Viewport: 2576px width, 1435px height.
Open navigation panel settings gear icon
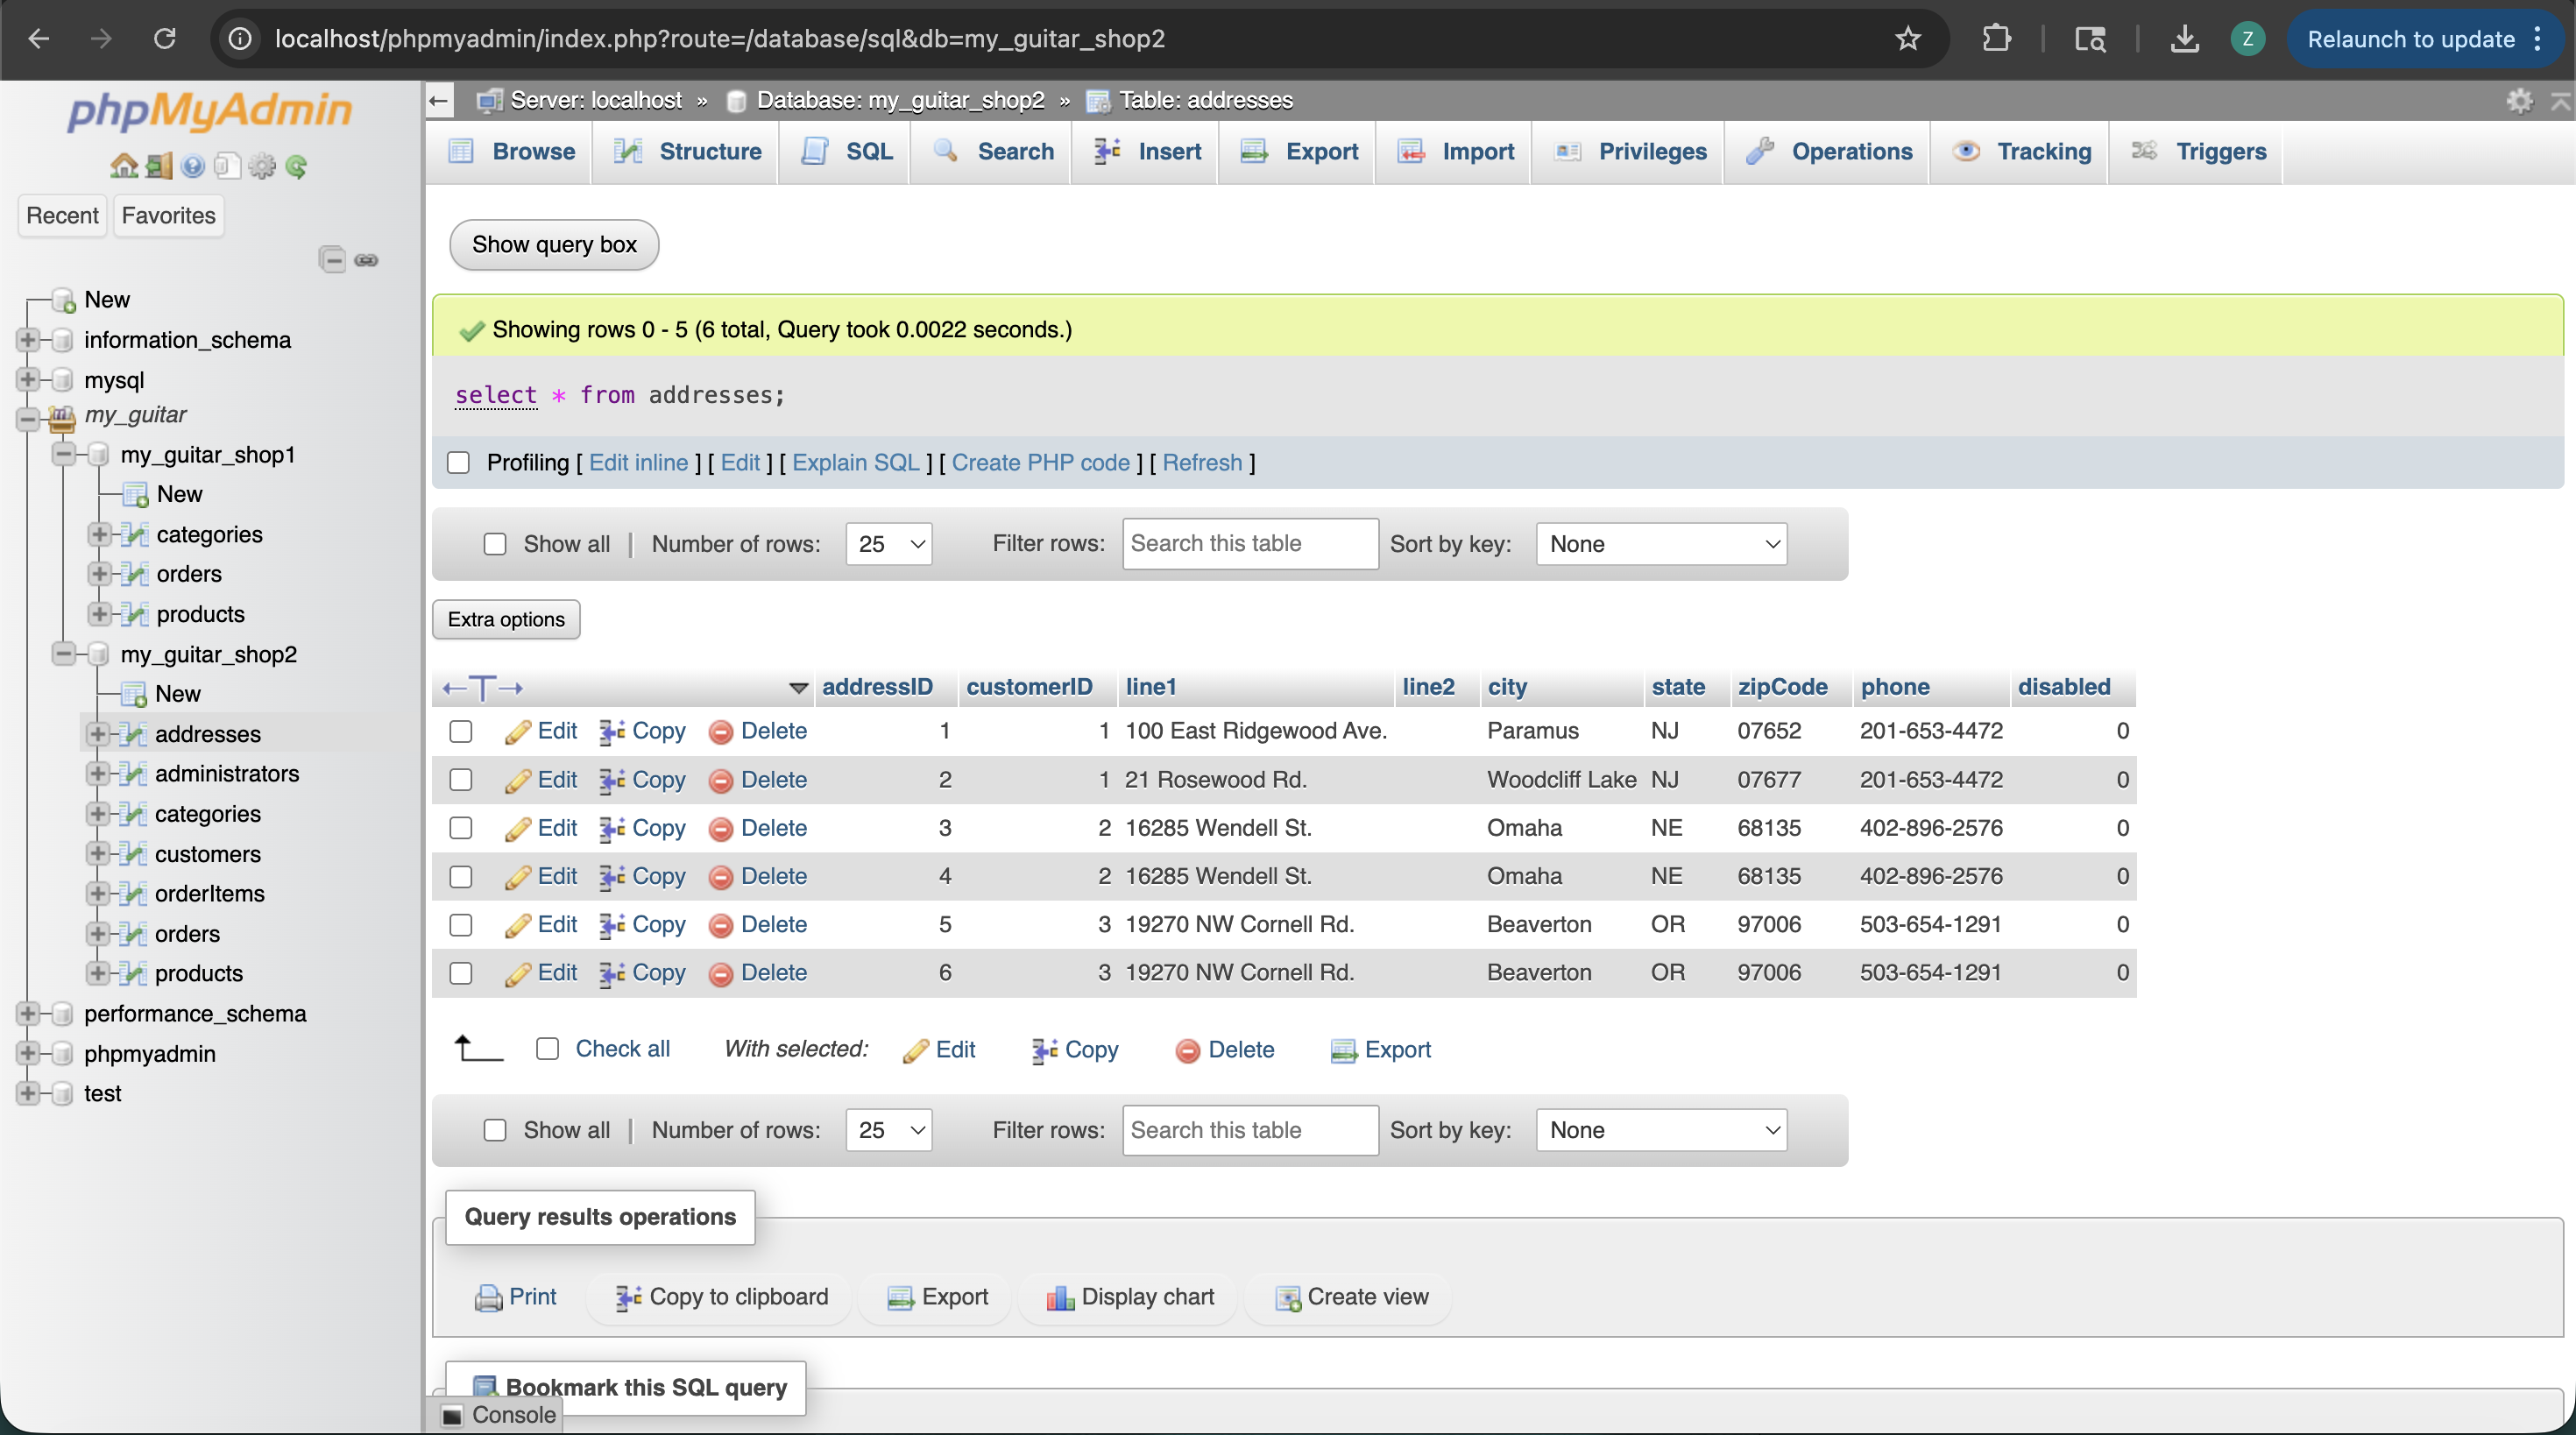click(262, 166)
